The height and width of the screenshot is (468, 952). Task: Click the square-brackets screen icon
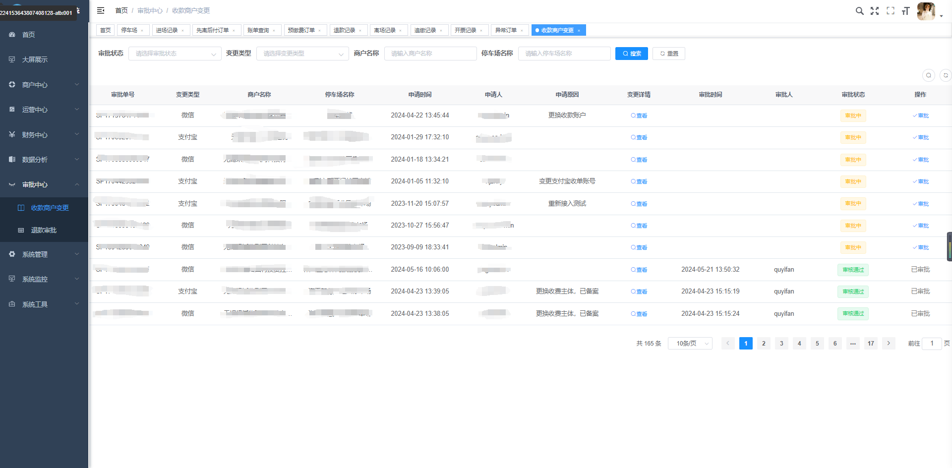pyautogui.click(x=891, y=11)
